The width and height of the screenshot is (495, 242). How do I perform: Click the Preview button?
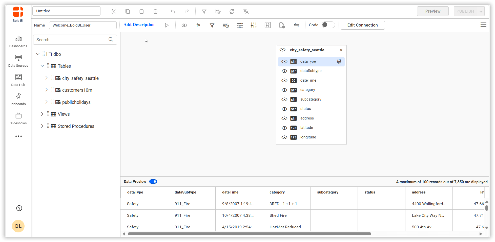[433, 11]
